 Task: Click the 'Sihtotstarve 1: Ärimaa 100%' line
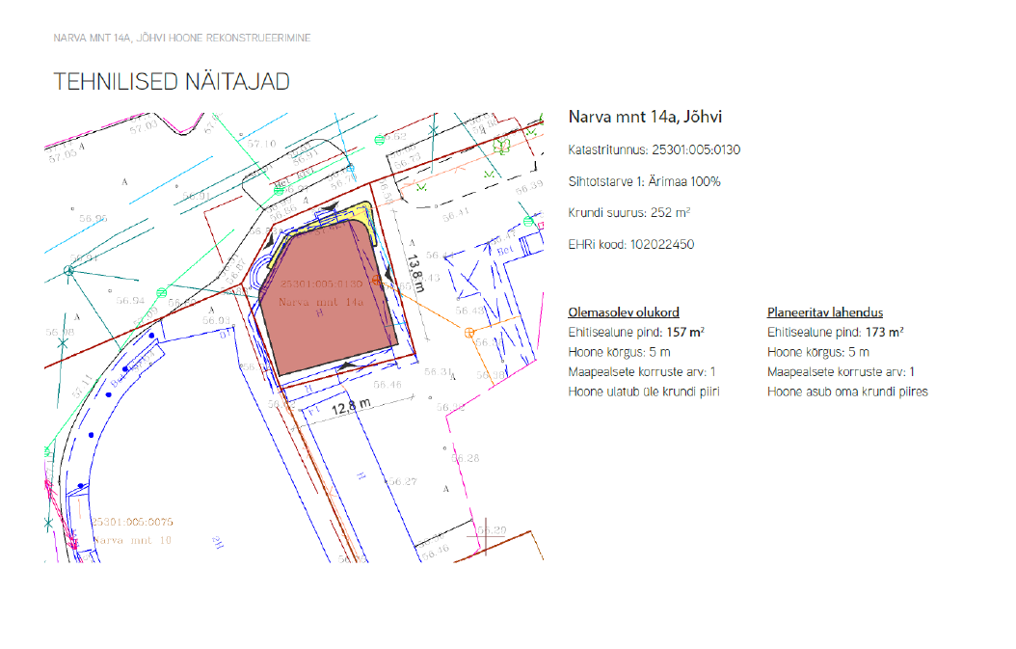coord(645,182)
